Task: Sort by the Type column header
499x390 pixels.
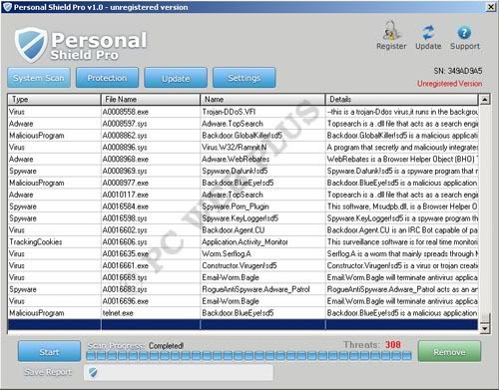Action: tap(54, 99)
